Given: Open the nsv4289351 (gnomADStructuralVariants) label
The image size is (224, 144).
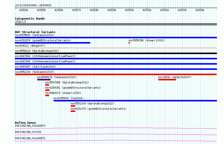Looking at the screenshot, I should point(73,88).
